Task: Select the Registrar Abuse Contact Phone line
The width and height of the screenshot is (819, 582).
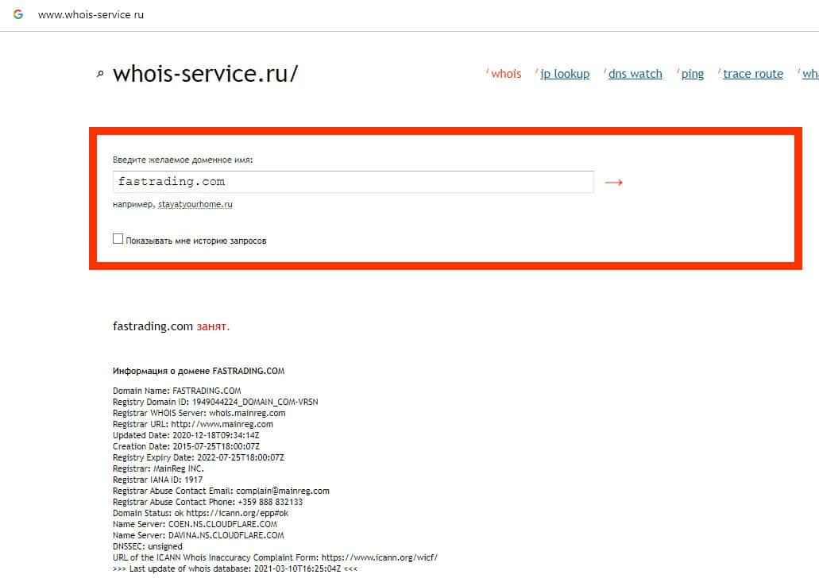Action: [x=208, y=502]
